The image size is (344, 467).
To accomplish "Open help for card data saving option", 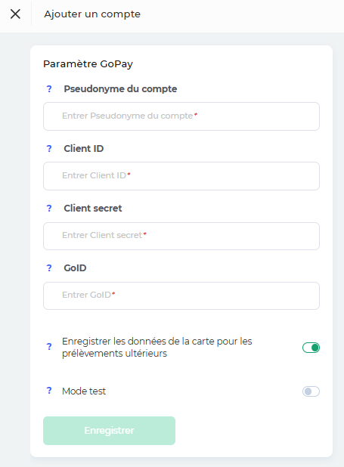I will (49, 346).
